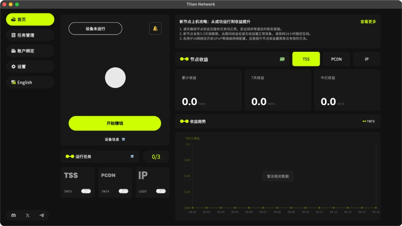Click the 新节点上机攻略 announcement title
The width and height of the screenshot is (402, 226).
click(x=215, y=22)
